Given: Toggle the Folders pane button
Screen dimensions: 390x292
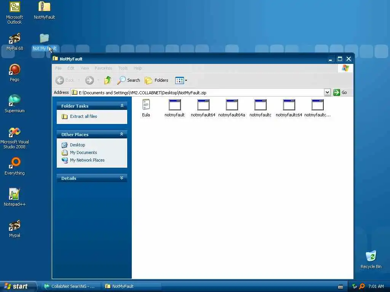Looking at the screenshot, I should coord(157,80).
